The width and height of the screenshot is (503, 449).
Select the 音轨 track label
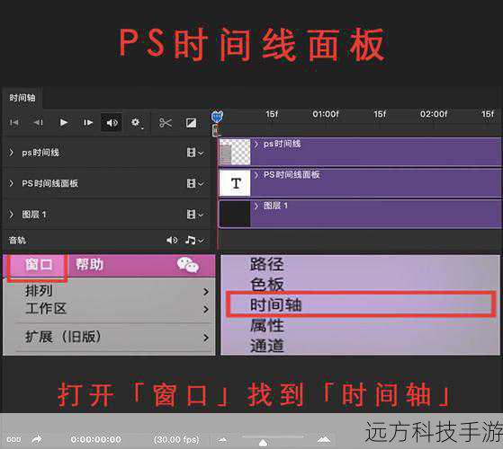tap(17, 241)
